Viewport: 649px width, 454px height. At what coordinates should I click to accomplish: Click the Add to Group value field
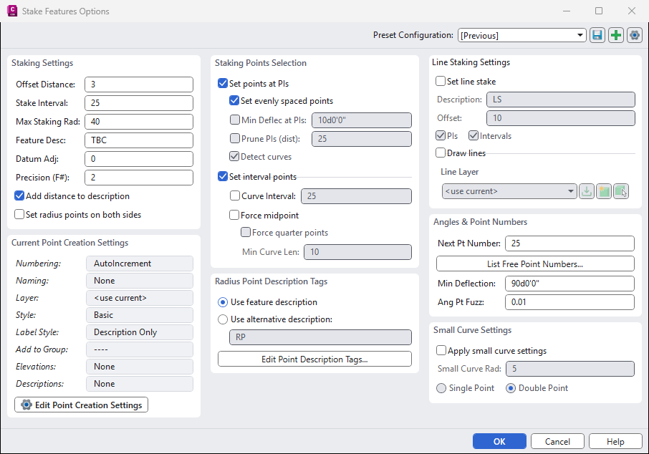[140, 349]
